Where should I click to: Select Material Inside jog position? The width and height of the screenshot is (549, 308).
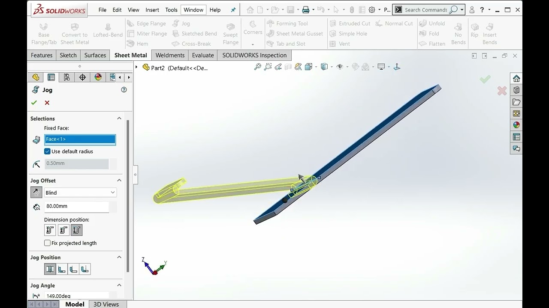pyautogui.click(x=62, y=269)
